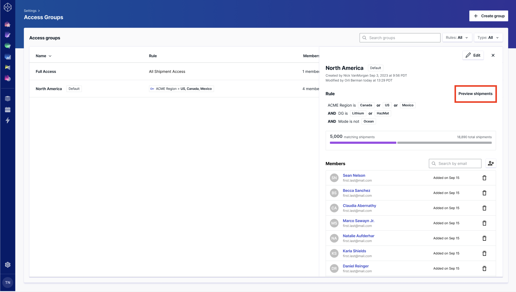Delete Sean Nelson from members

484,178
